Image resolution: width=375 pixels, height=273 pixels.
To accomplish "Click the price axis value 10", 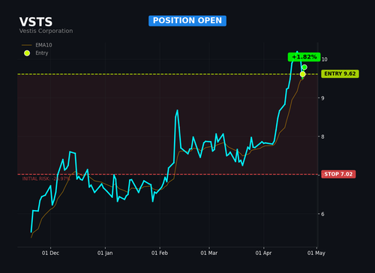I will point(324,59).
